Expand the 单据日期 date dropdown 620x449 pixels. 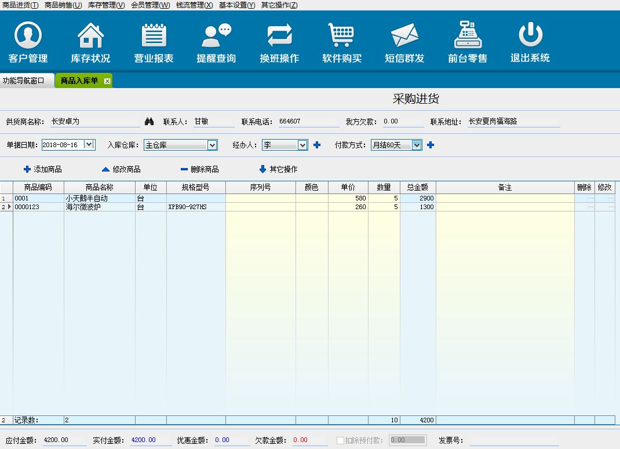click(x=89, y=145)
